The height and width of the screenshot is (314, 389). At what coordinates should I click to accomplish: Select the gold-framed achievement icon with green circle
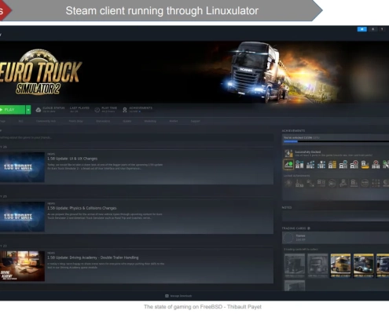click(288, 164)
